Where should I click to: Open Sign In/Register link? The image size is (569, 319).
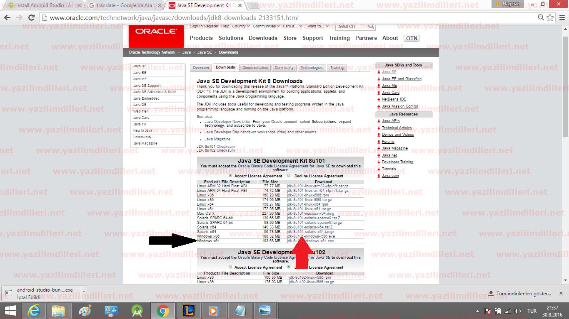tap(204, 26)
